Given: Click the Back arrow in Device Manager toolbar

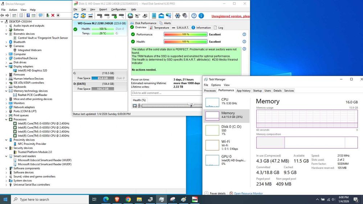Looking at the screenshot, I should [x=2, y=15].
